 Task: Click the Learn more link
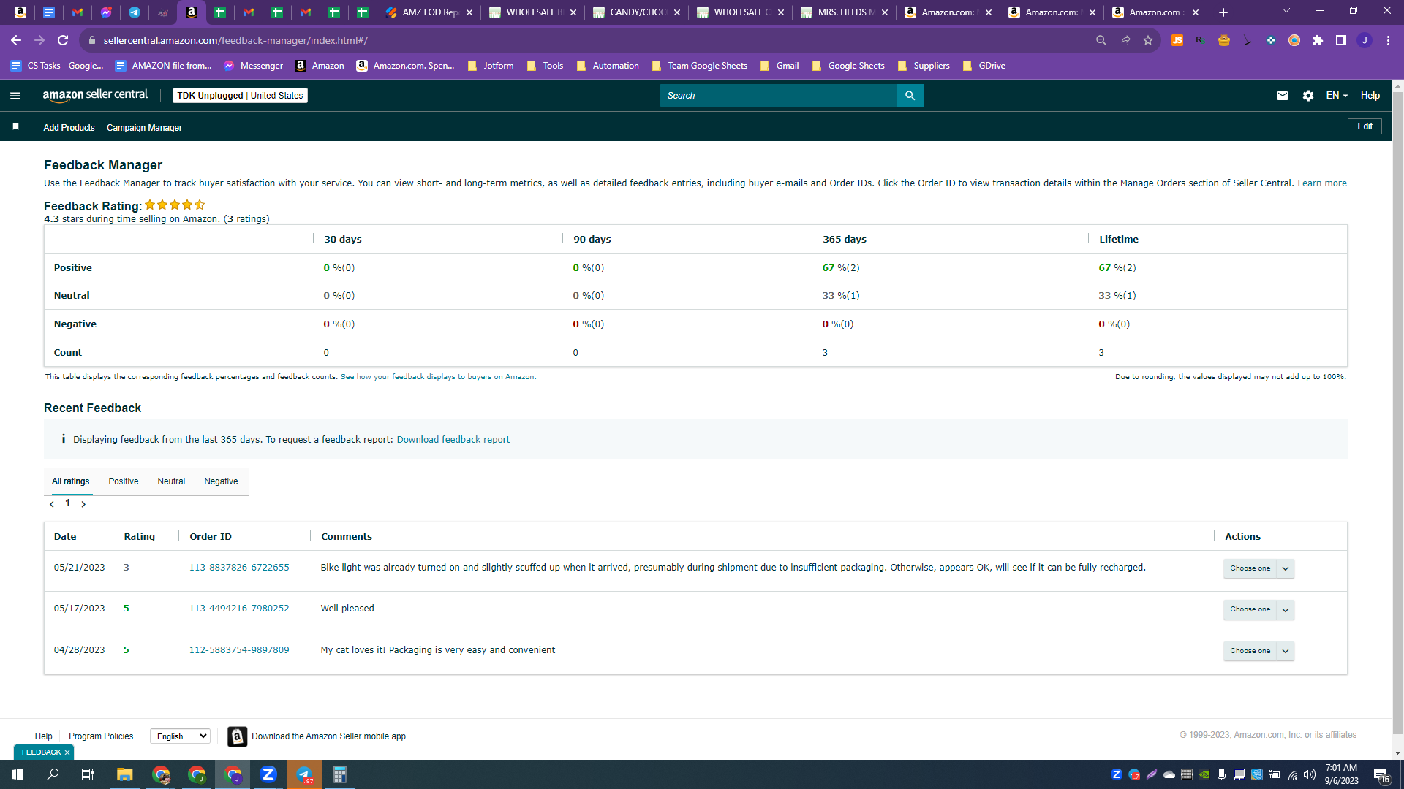click(x=1322, y=183)
